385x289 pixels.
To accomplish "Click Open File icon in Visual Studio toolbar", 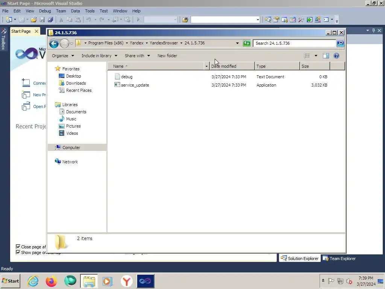I will click(34, 20).
